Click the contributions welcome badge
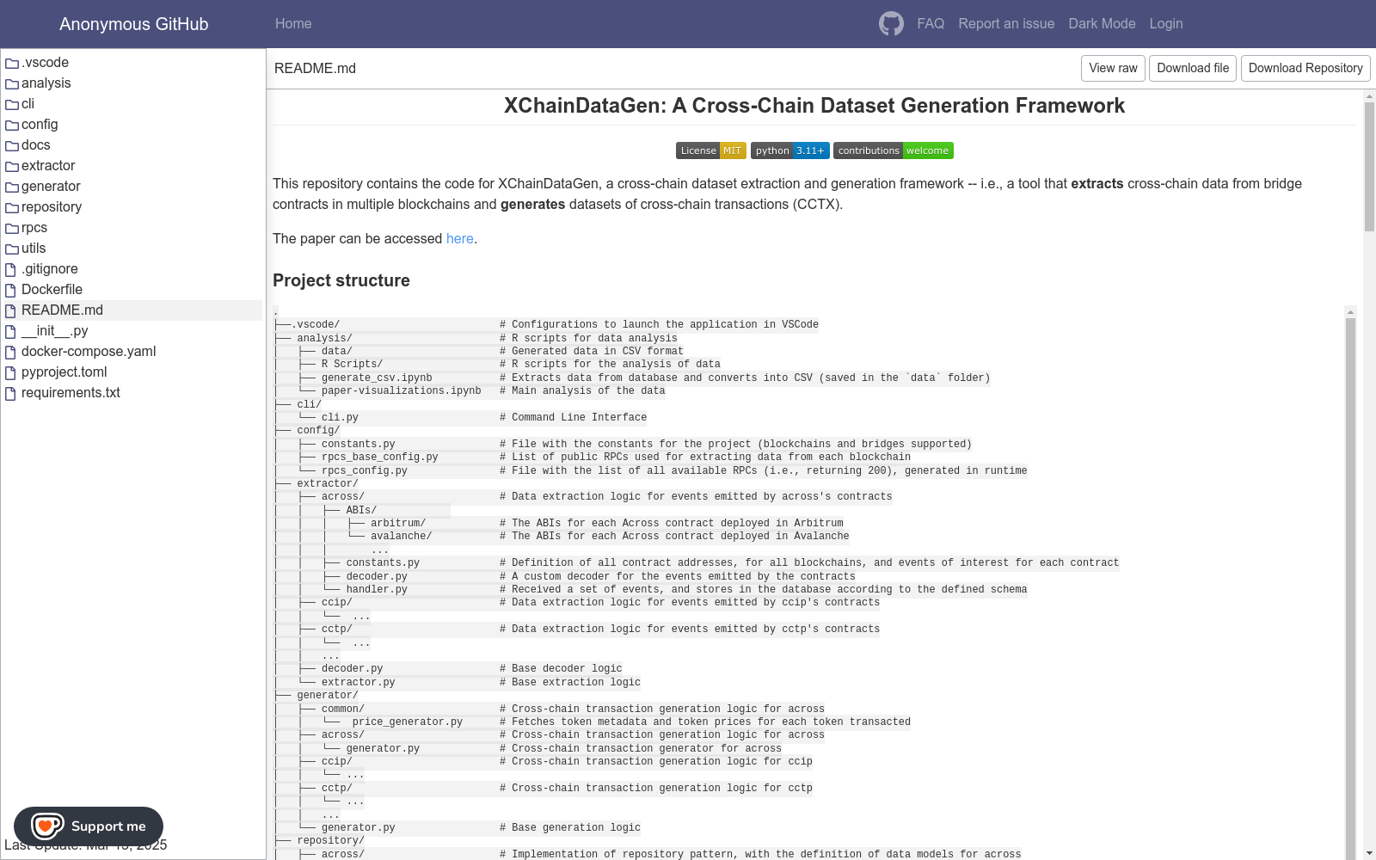The height and width of the screenshot is (860, 1376). coord(894,150)
